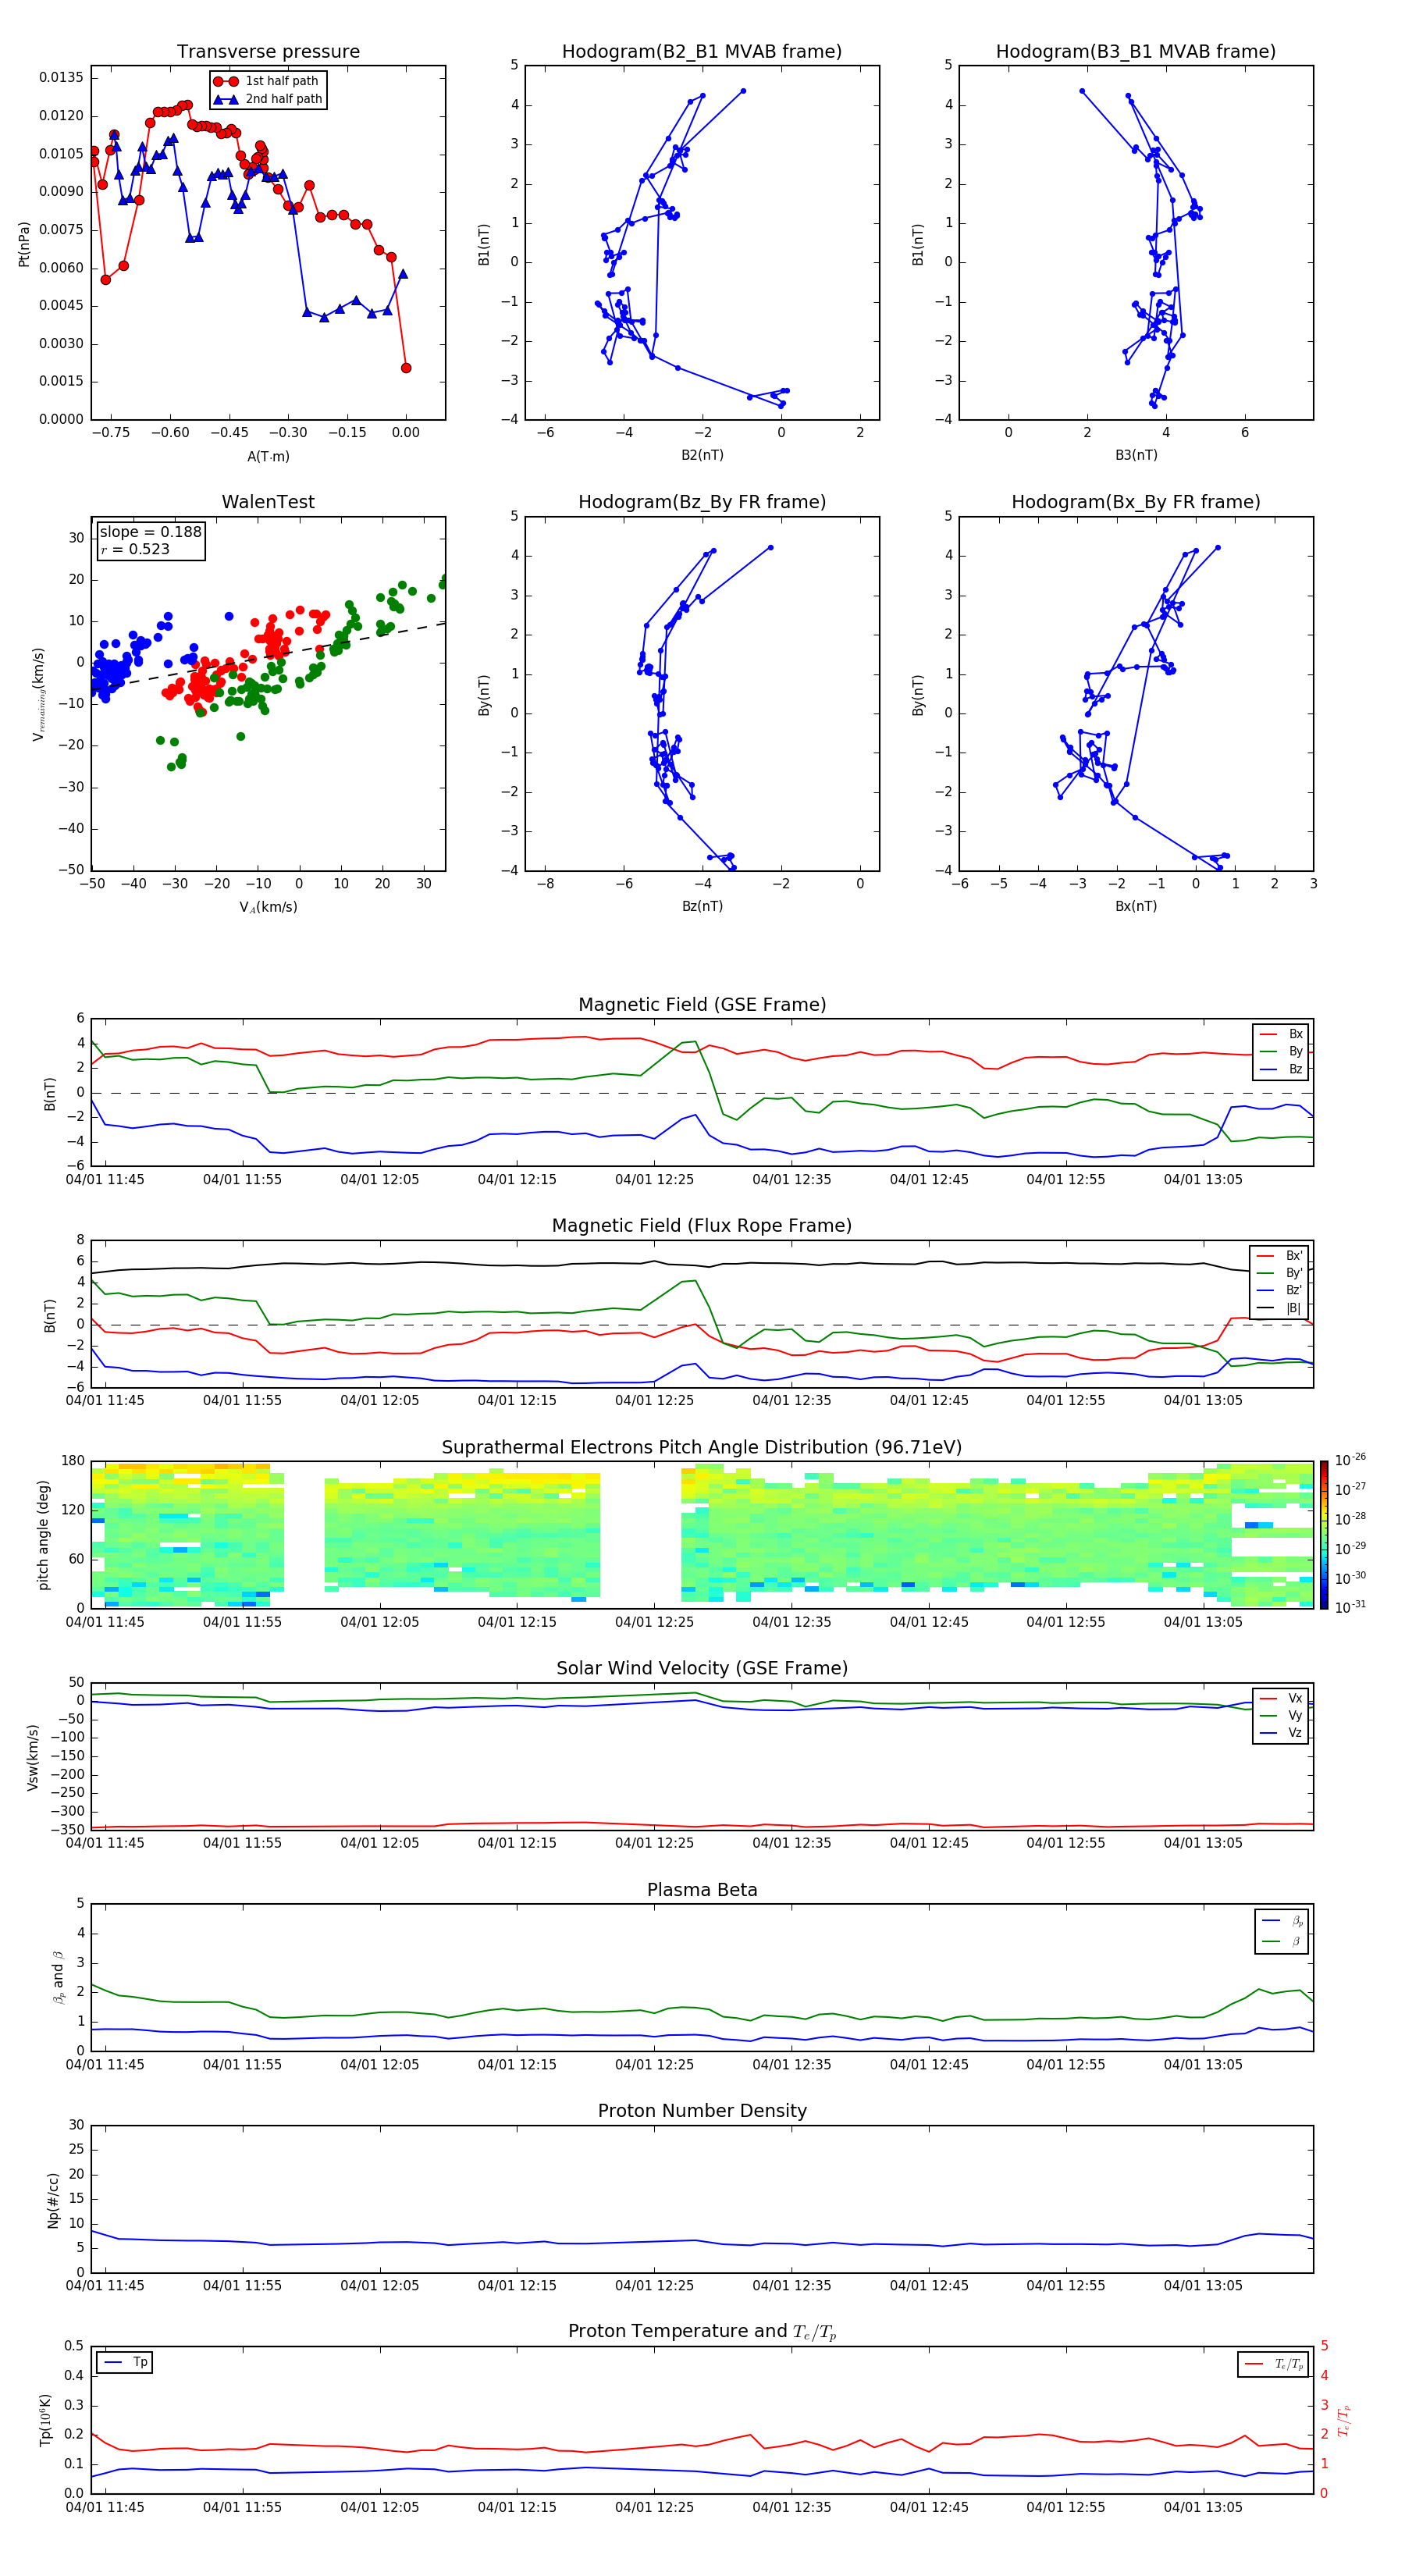Click the "A(T·m)" x-axis label

(268, 456)
